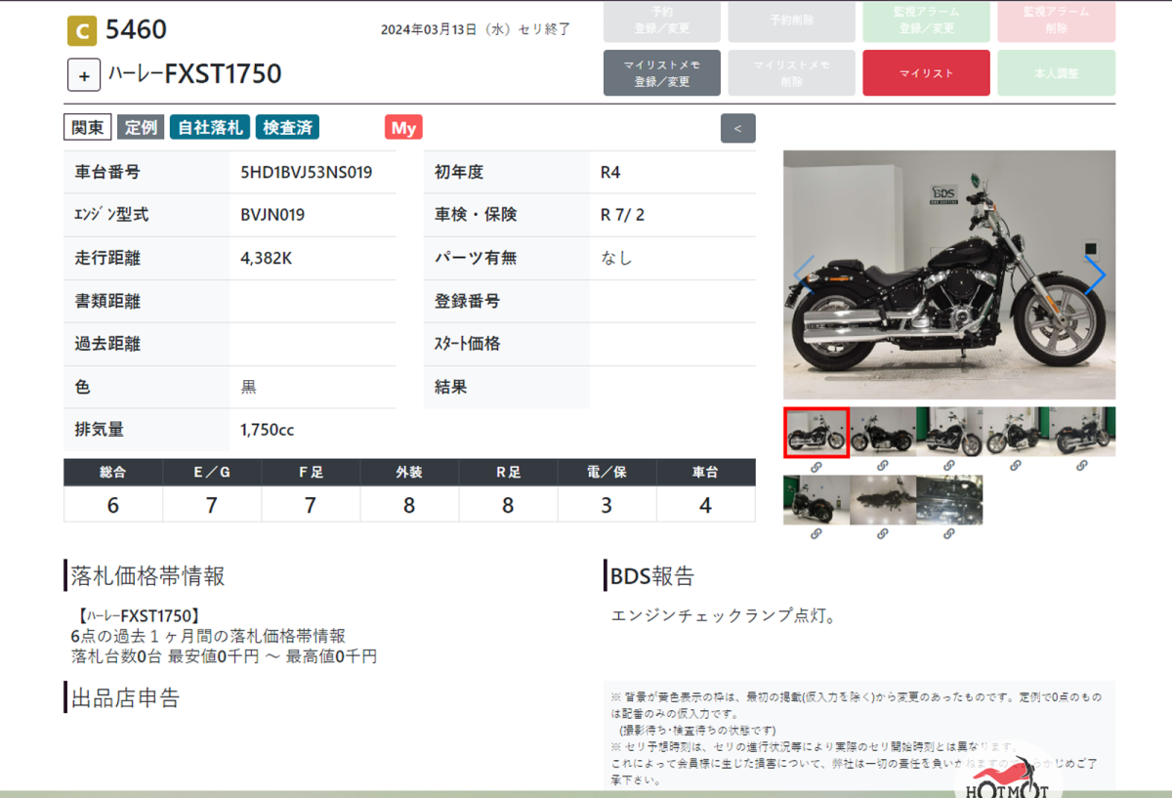View the rear-right angle thumbnail
1172x798 pixels.
coord(1082,433)
